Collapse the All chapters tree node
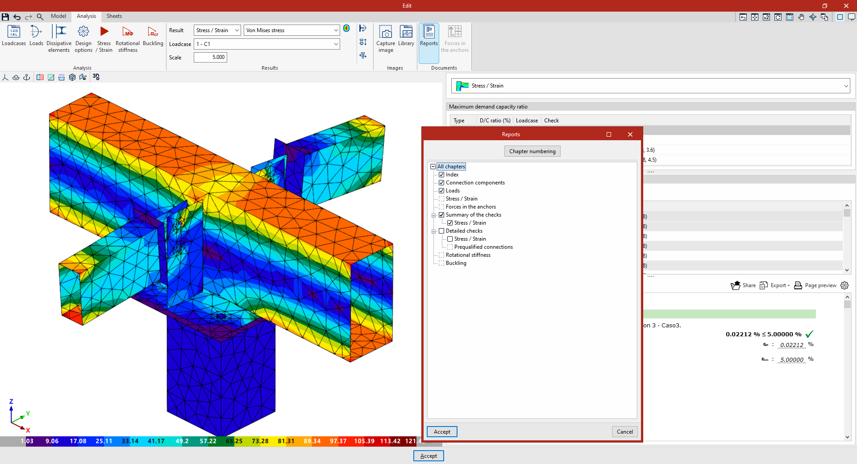857x464 pixels. pyautogui.click(x=433, y=167)
